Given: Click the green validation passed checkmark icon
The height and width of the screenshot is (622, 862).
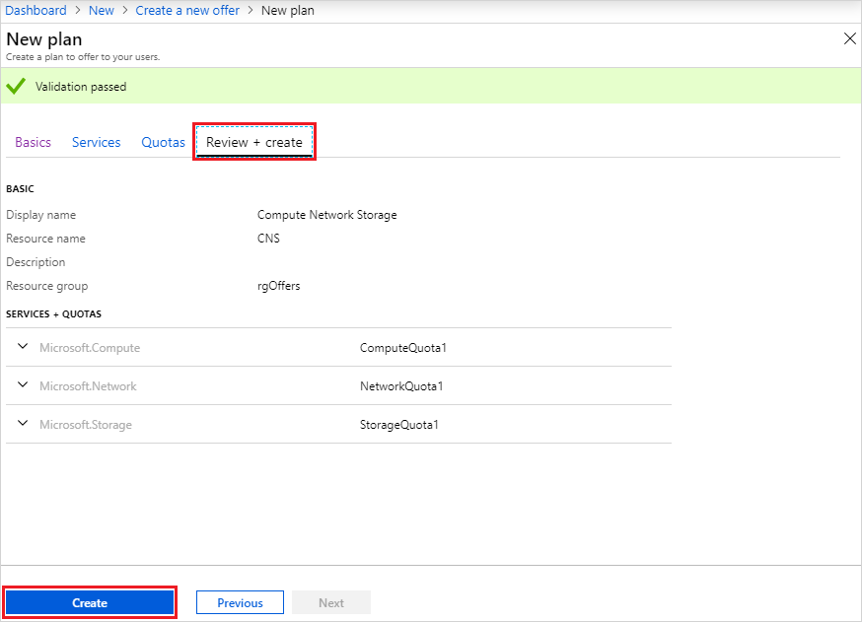Looking at the screenshot, I should pos(16,86).
